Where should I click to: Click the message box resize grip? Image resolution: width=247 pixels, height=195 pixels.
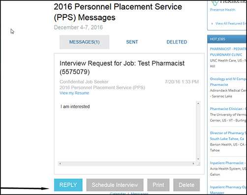[198, 164]
